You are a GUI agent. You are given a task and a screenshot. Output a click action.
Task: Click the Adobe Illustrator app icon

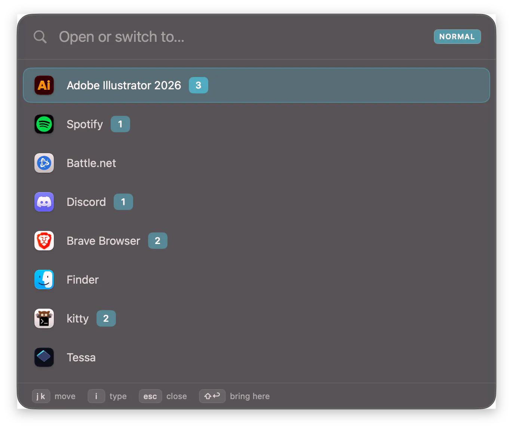click(x=44, y=85)
